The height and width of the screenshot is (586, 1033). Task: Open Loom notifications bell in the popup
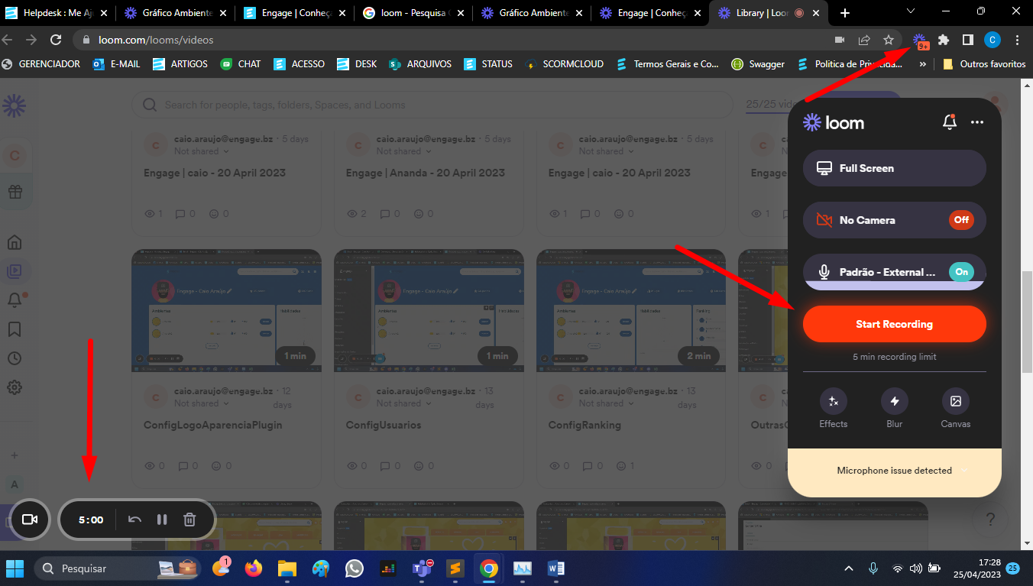point(950,122)
